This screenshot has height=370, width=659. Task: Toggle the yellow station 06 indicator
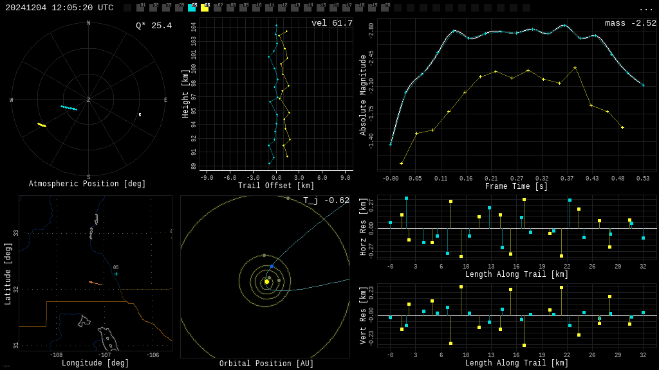pos(205,8)
